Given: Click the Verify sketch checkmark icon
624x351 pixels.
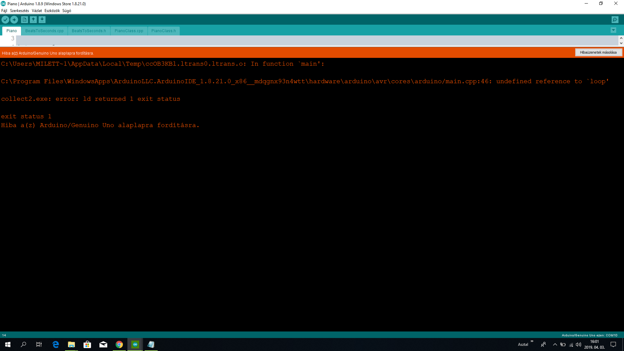Looking at the screenshot, I should (5, 20).
